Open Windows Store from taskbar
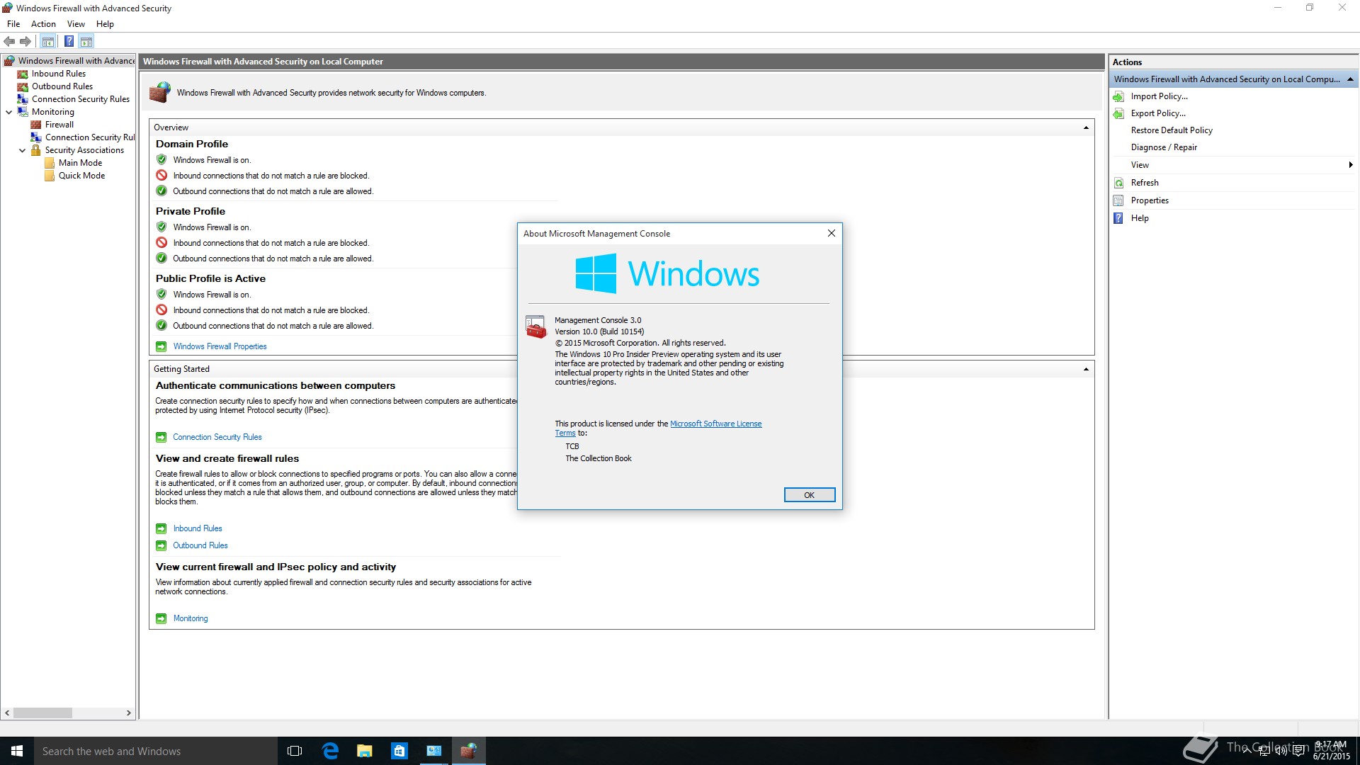The height and width of the screenshot is (765, 1360). pos(399,751)
